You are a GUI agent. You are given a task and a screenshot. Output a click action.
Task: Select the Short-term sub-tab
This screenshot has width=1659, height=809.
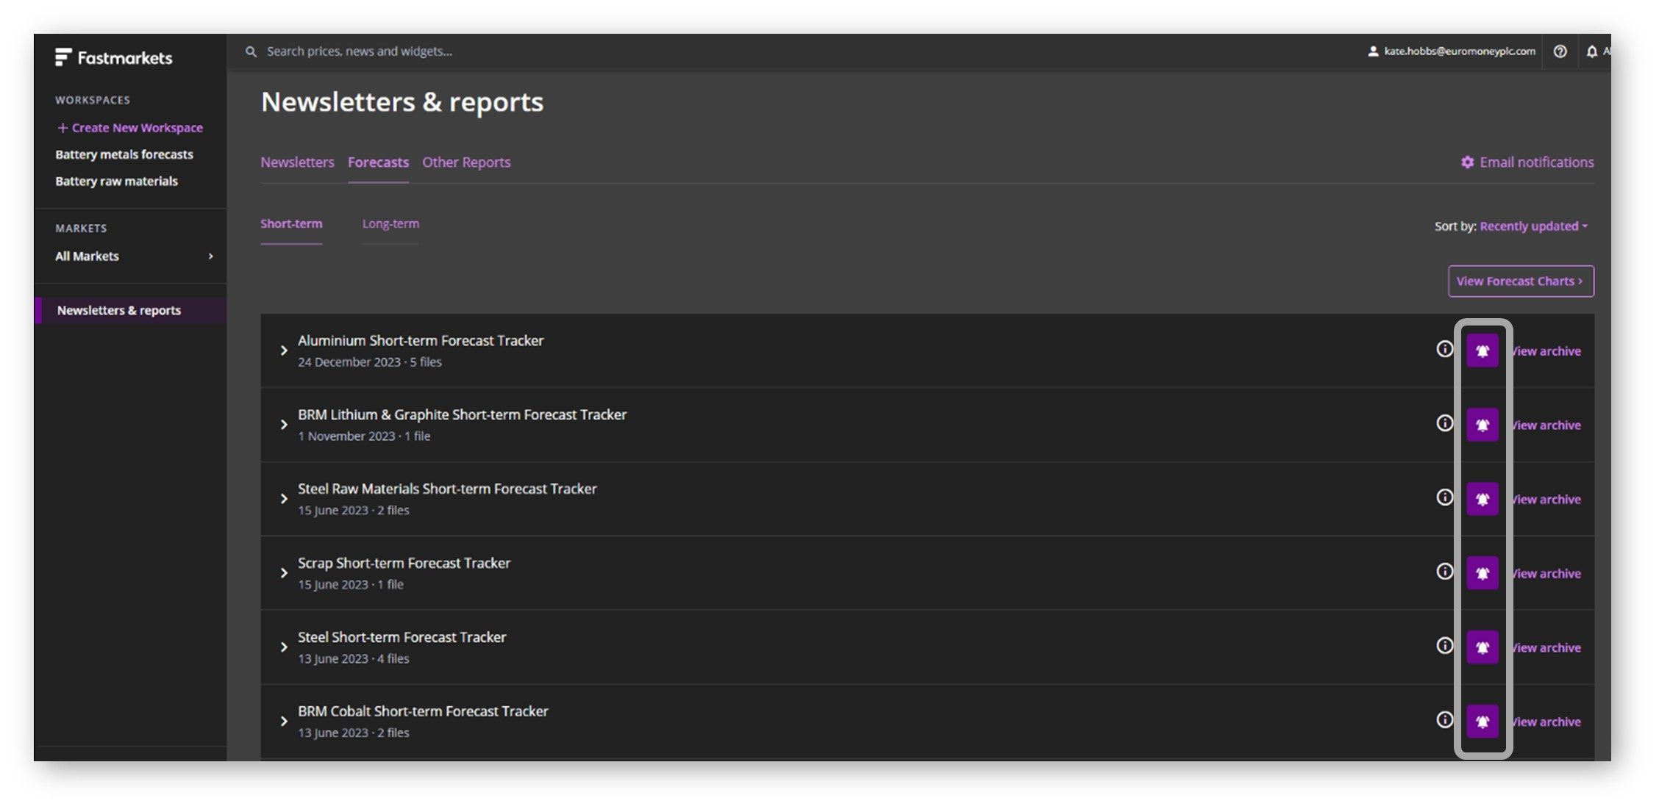coord(291,224)
